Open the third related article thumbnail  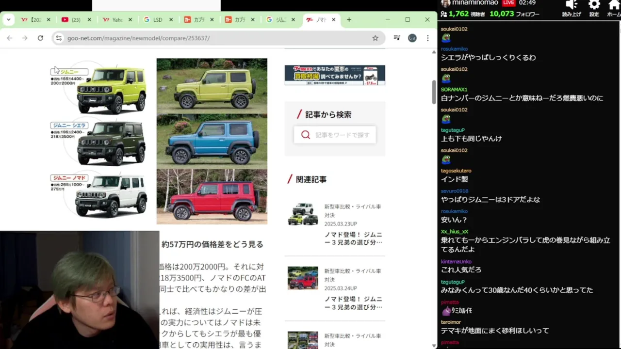coord(303,340)
